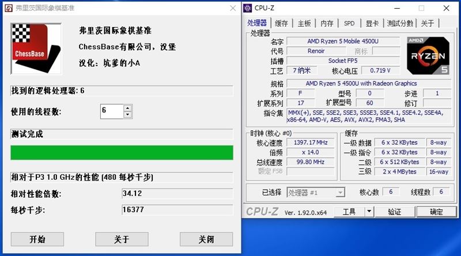The image size is (461, 256).
Task: Click the L2 cache value 6 x 512 KBytes
Action: click(399, 162)
